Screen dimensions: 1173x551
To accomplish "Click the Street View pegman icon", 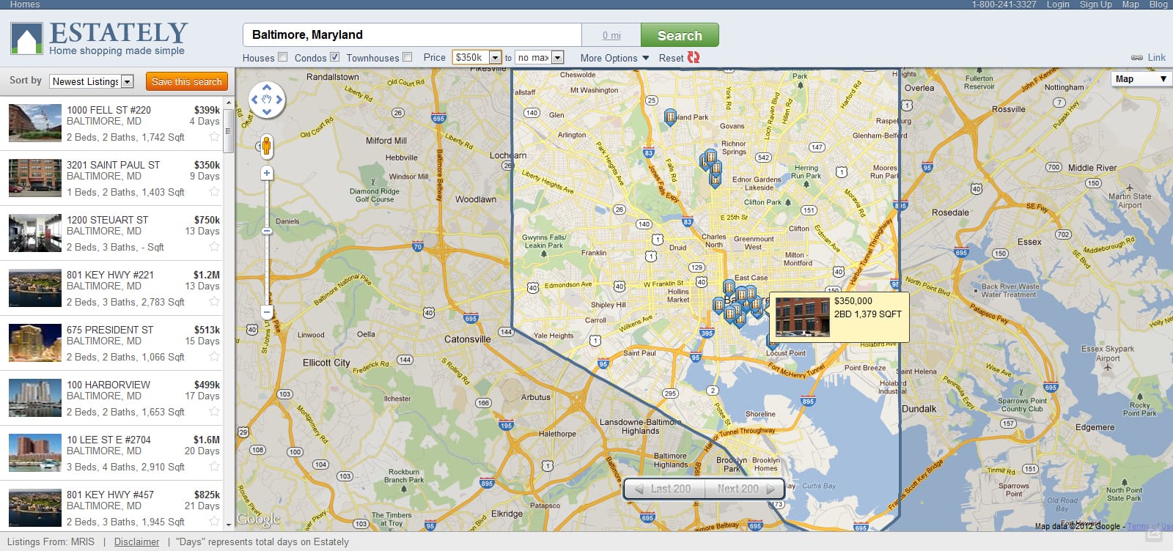I will click(x=267, y=147).
